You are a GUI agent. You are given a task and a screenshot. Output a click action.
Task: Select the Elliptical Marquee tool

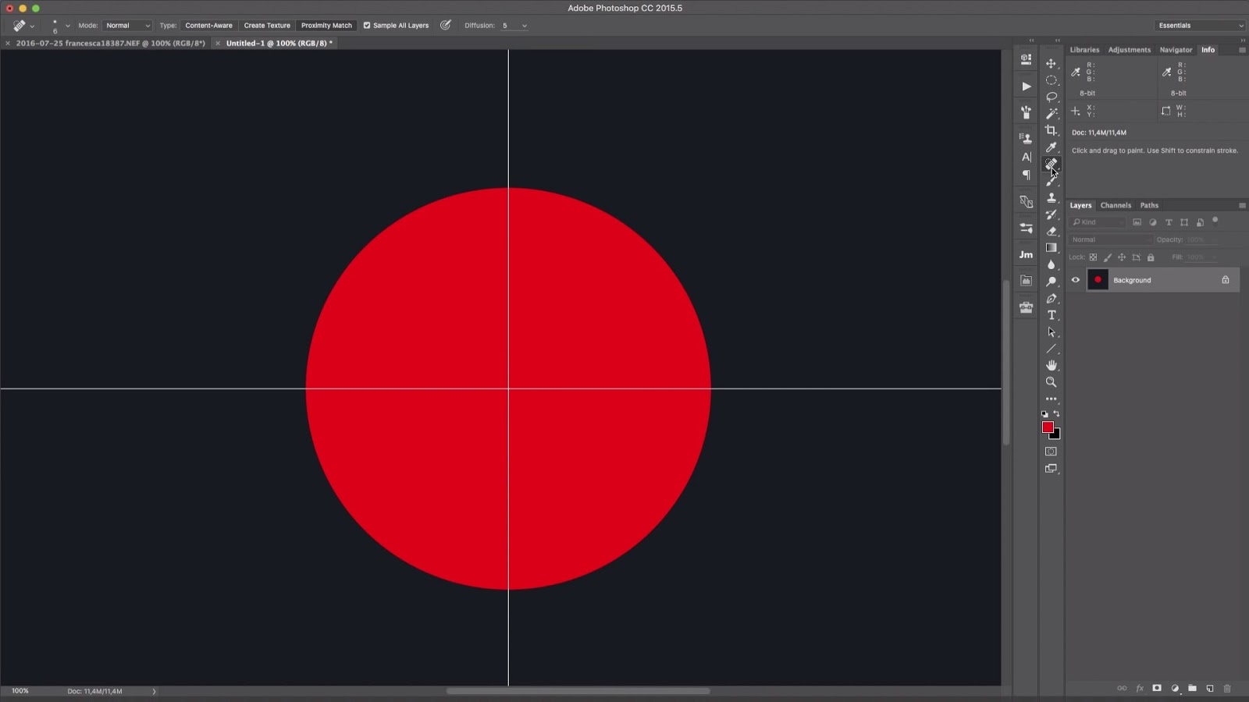1052,80
